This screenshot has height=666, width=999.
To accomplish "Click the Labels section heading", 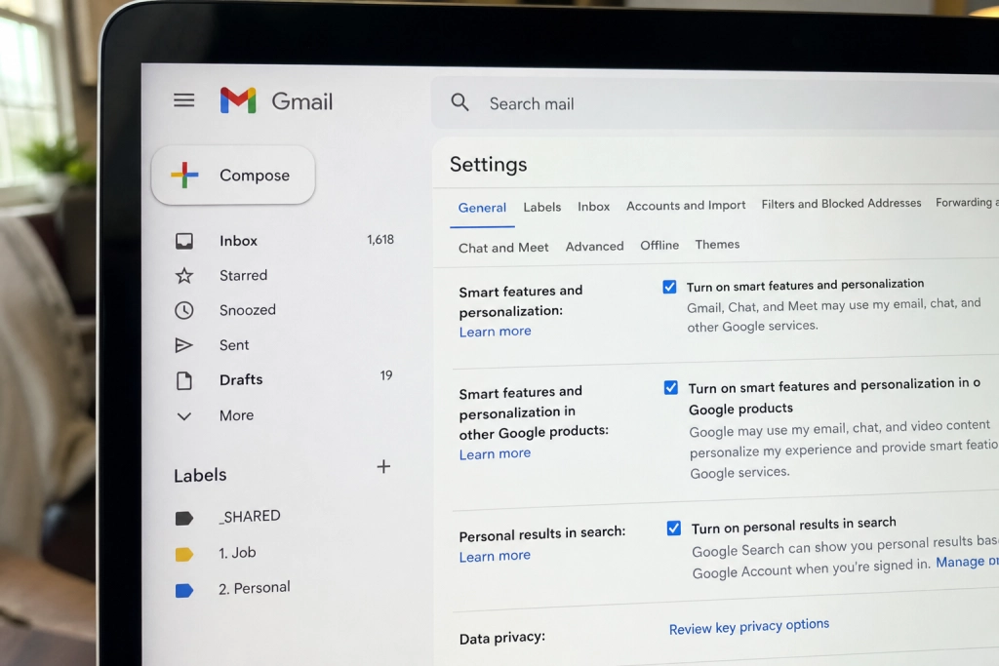I will pyautogui.click(x=200, y=475).
